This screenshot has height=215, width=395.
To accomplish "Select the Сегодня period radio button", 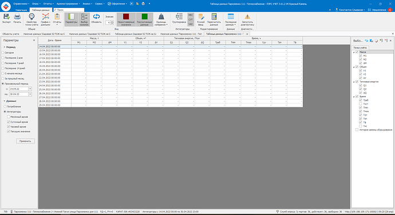I will pyautogui.click(x=3, y=53).
